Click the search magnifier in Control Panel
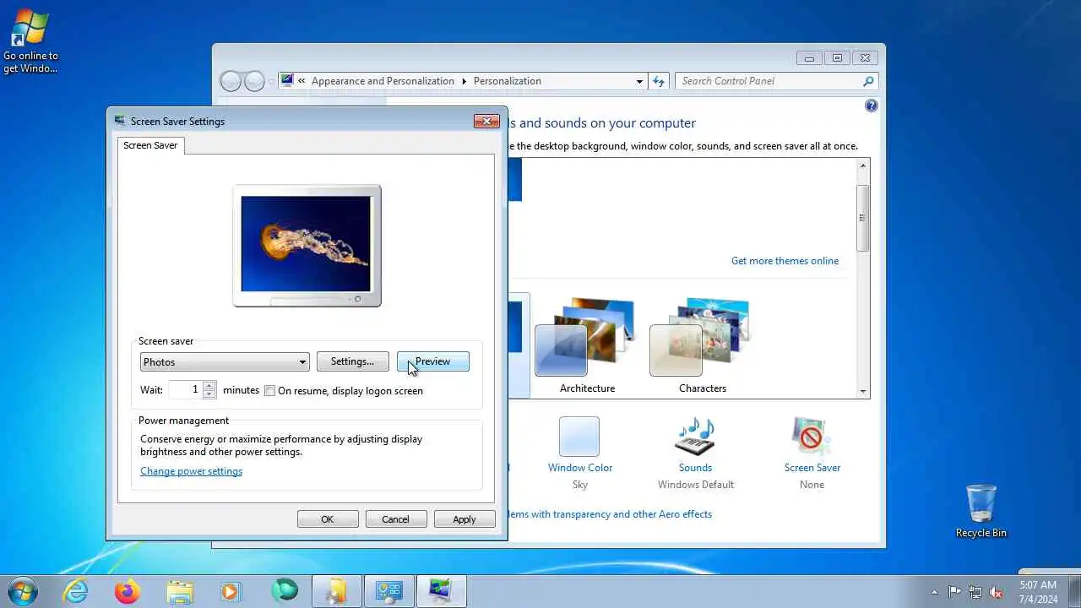1081x608 pixels. [868, 81]
